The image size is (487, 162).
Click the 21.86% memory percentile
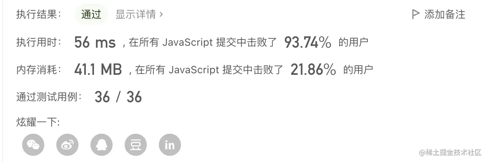coord(313,70)
